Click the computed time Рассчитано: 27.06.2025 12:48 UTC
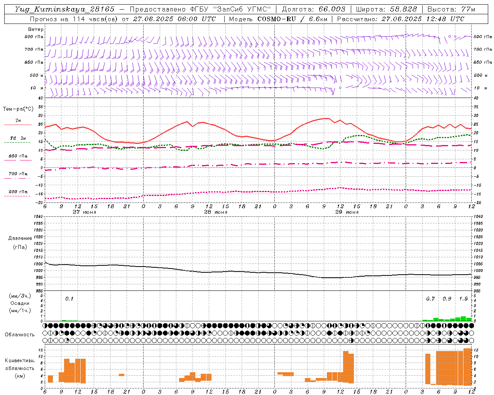 click(x=401, y=19)
